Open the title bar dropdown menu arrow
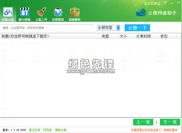This screenshot has width=182, height=133. tap(165, 2)
